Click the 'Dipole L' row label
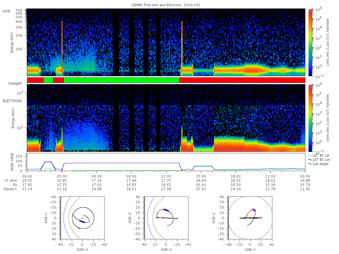The height and width of the screenshot is (254, 339). pos(10,189)
